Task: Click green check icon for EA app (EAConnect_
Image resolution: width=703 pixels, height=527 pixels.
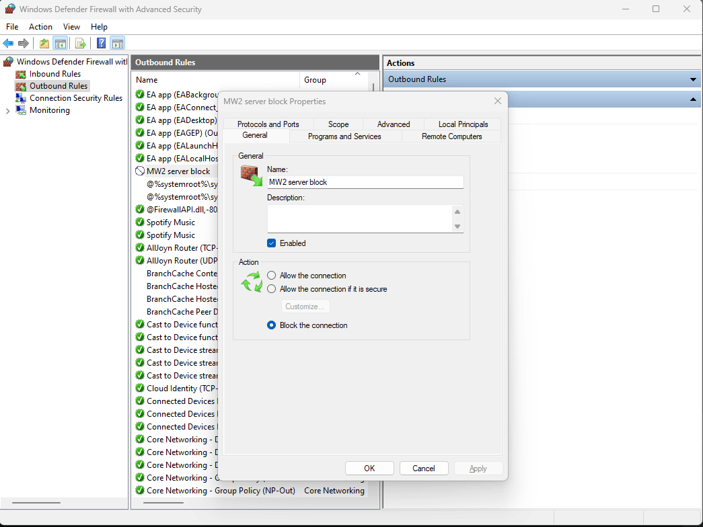Action: coord(140,108)
